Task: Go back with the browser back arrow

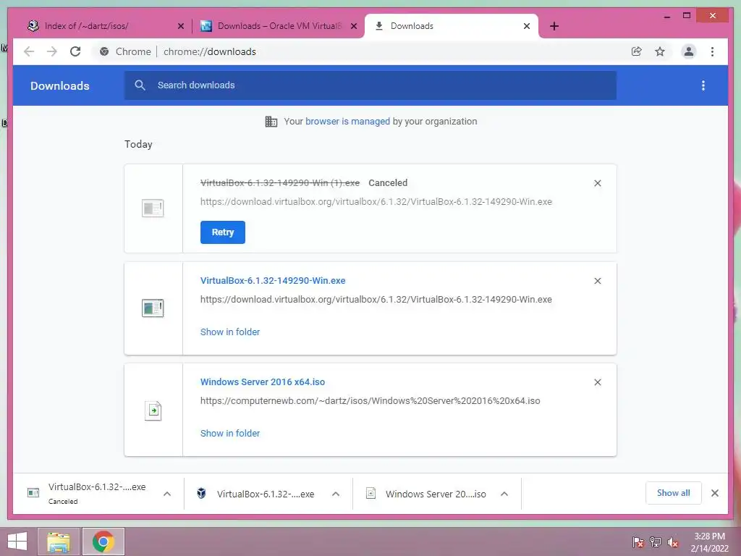Action: pos(29,51)
